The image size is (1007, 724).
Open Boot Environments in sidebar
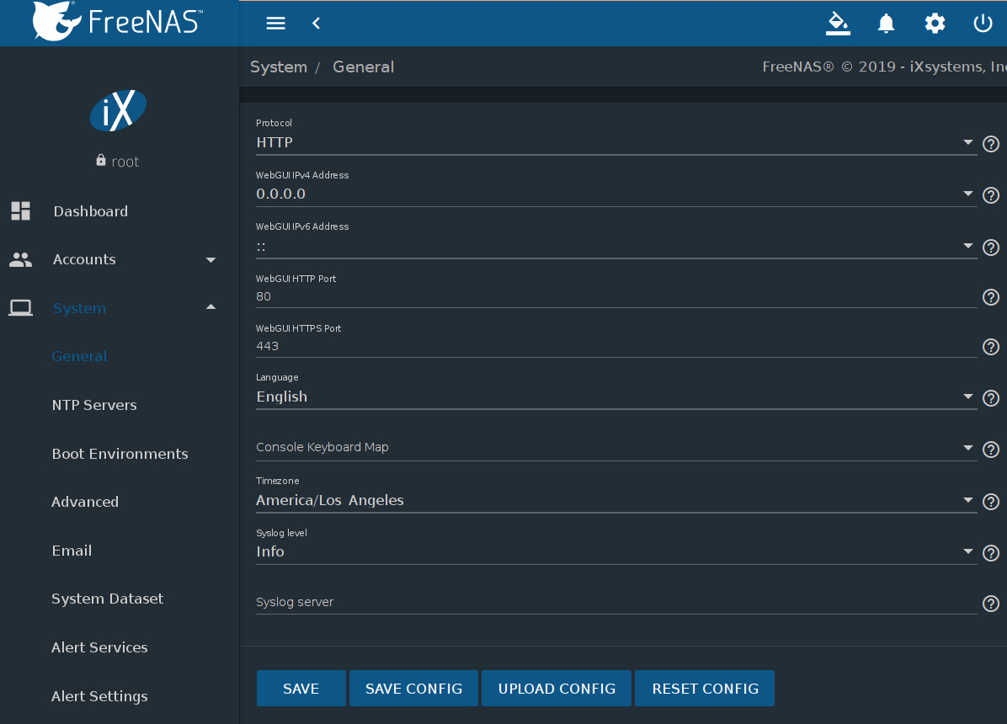coord(120,454)
